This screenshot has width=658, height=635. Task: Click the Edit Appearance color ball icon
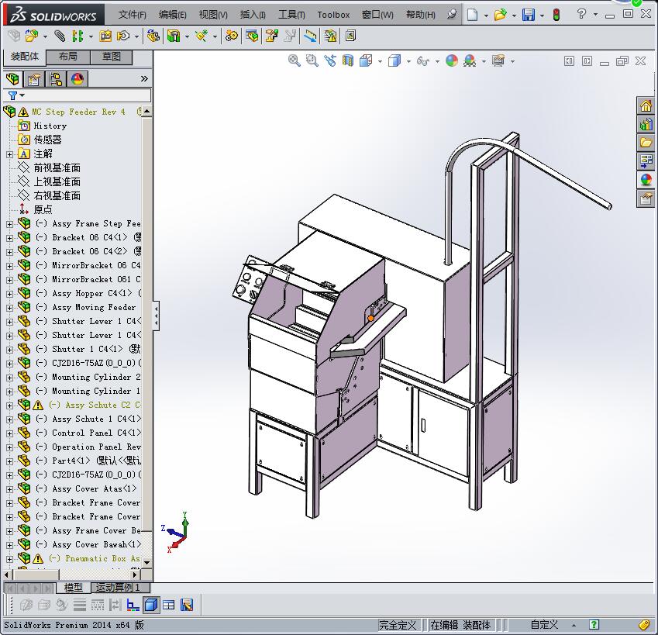pyautogui.click(x=452, y=60)
